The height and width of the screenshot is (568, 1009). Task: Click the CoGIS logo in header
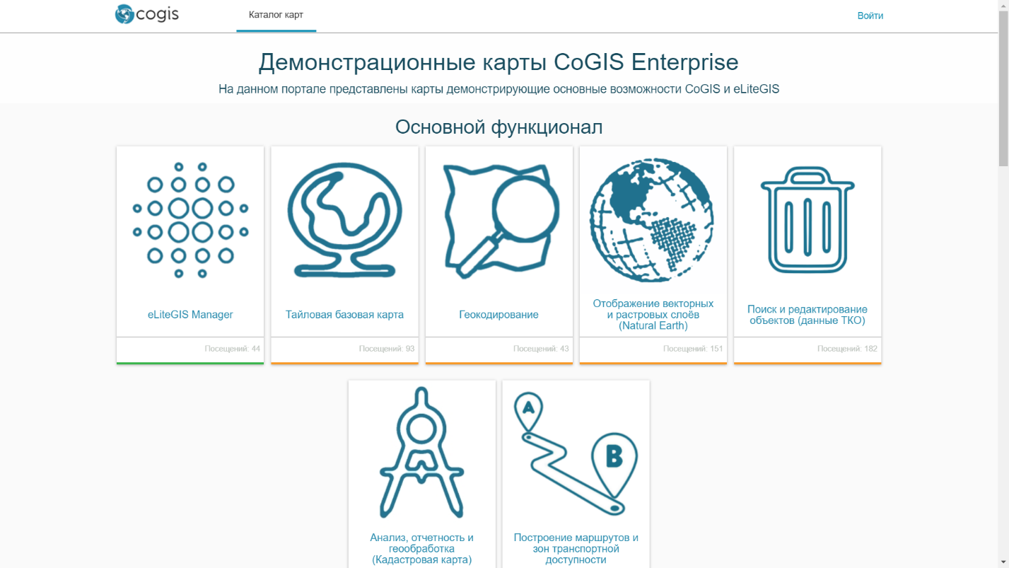pyautogui.click(x=147, y=14)
